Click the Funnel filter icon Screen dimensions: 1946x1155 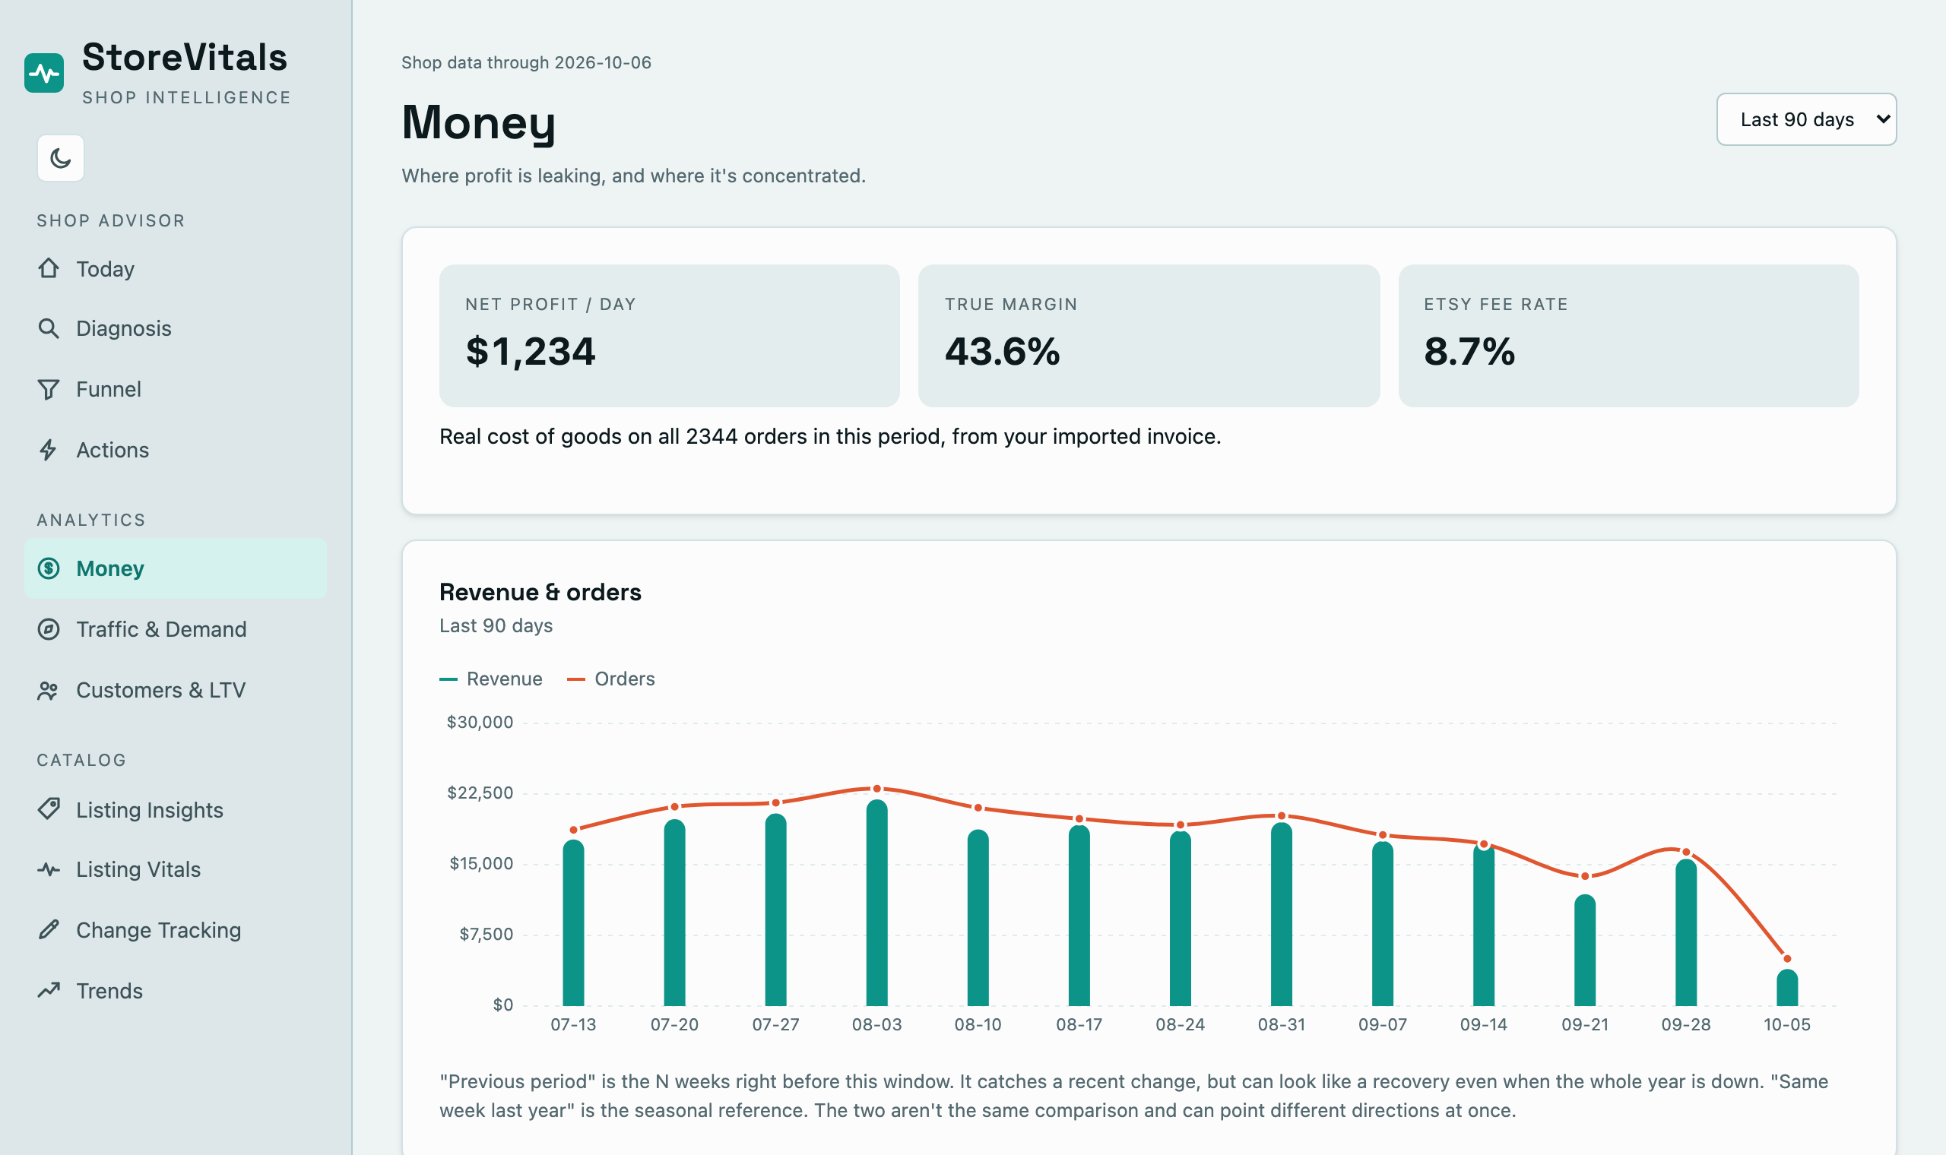[x=48, y=389]
